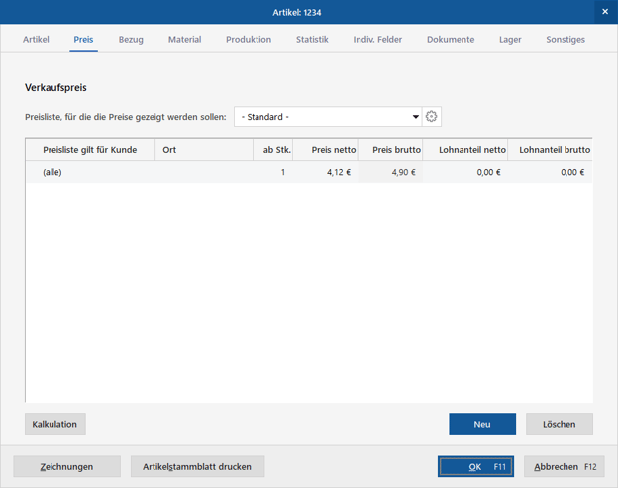Open the Bezug tab
Viewport: 618px width, 488px height.
(x=131, y=40)
